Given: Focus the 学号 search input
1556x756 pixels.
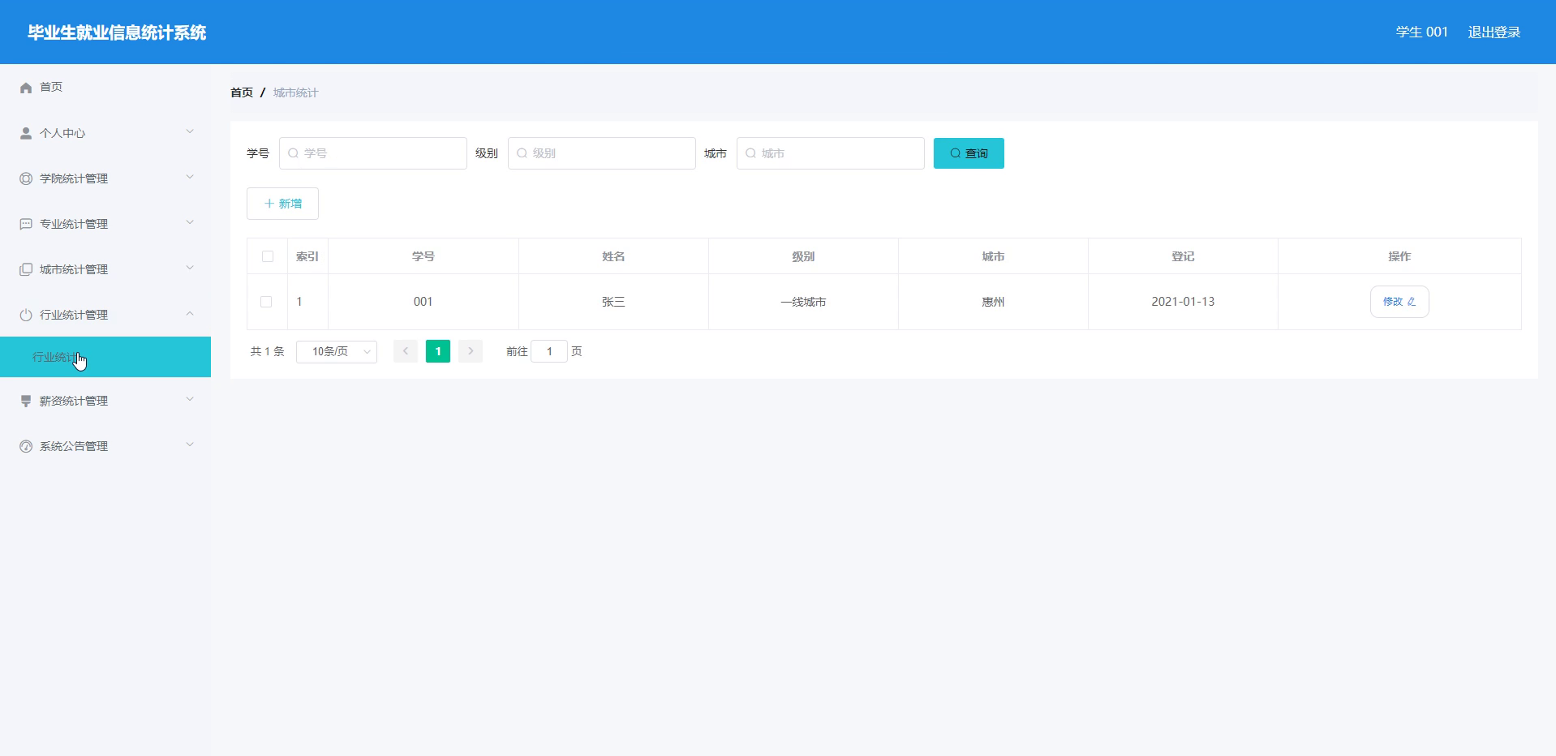Looking at the screenshot, I should 373,153.
